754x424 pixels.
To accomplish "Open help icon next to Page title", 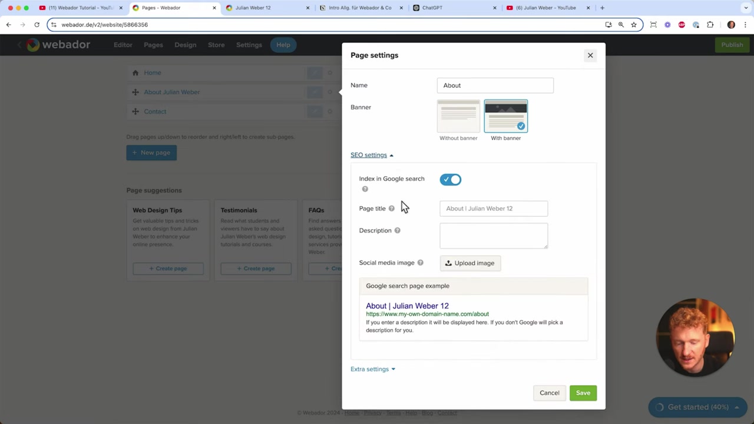I will (391, 208).
